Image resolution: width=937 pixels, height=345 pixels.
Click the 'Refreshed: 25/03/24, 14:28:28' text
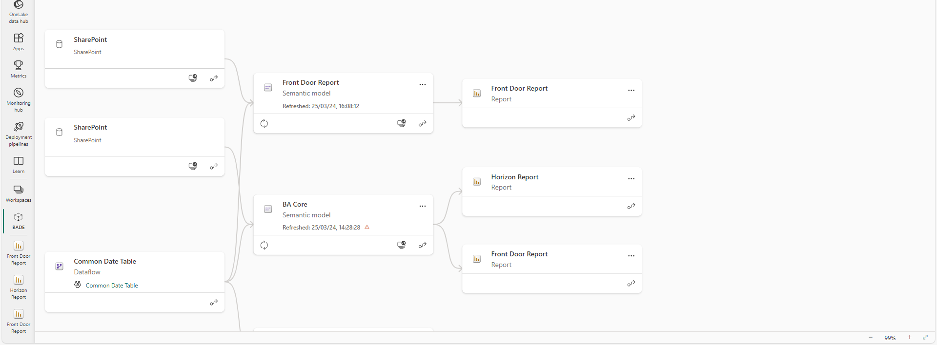321,228
